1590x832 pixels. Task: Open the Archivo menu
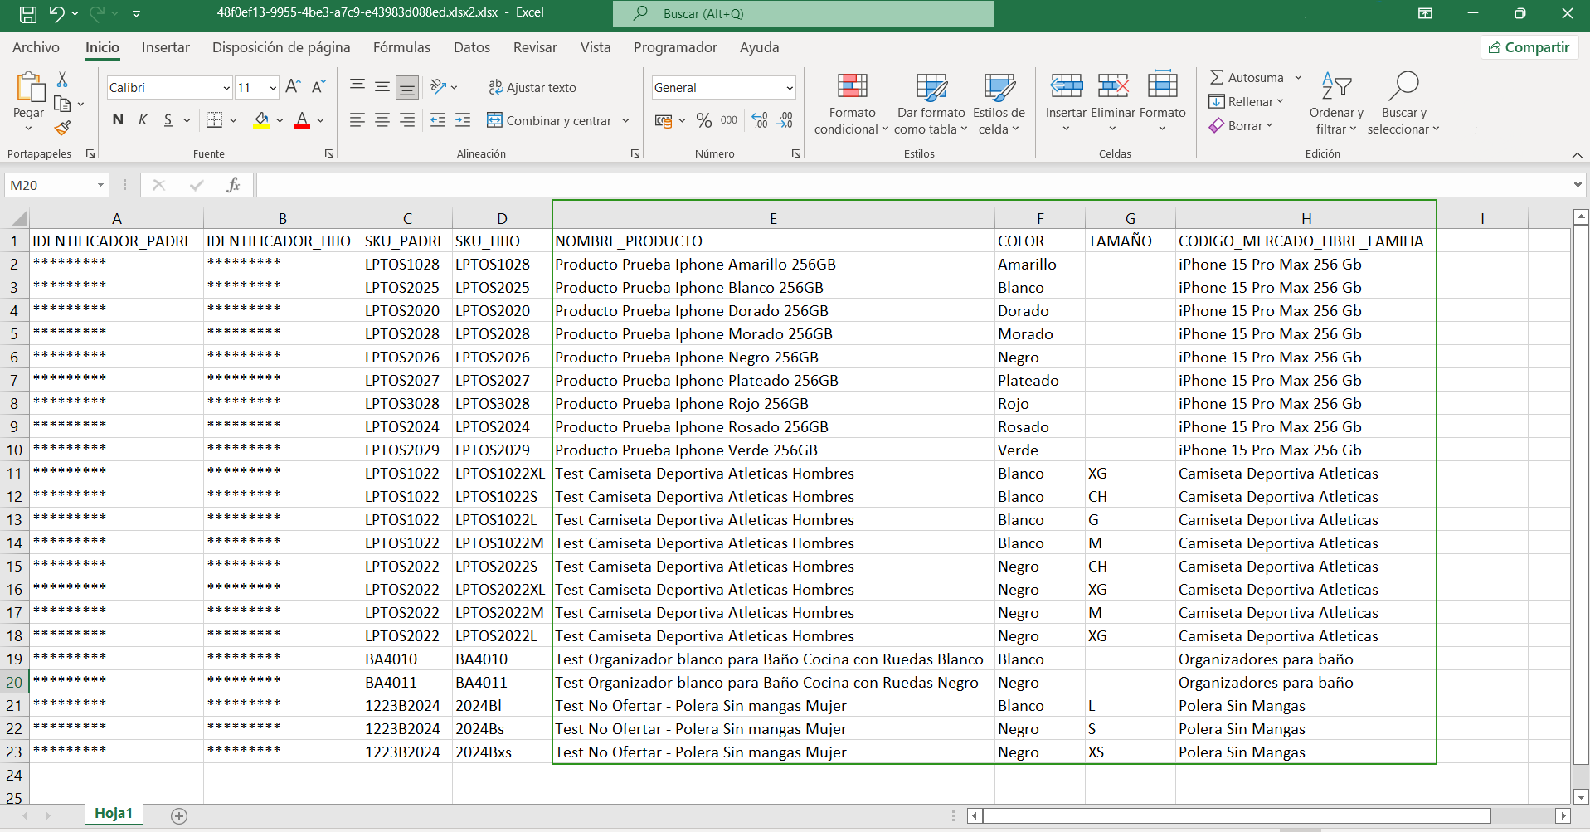[x=36, y=47]
